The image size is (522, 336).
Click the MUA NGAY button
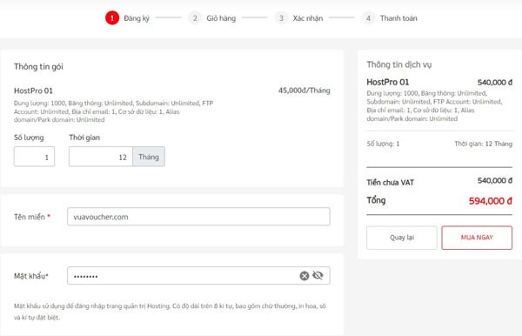[477, 238]
